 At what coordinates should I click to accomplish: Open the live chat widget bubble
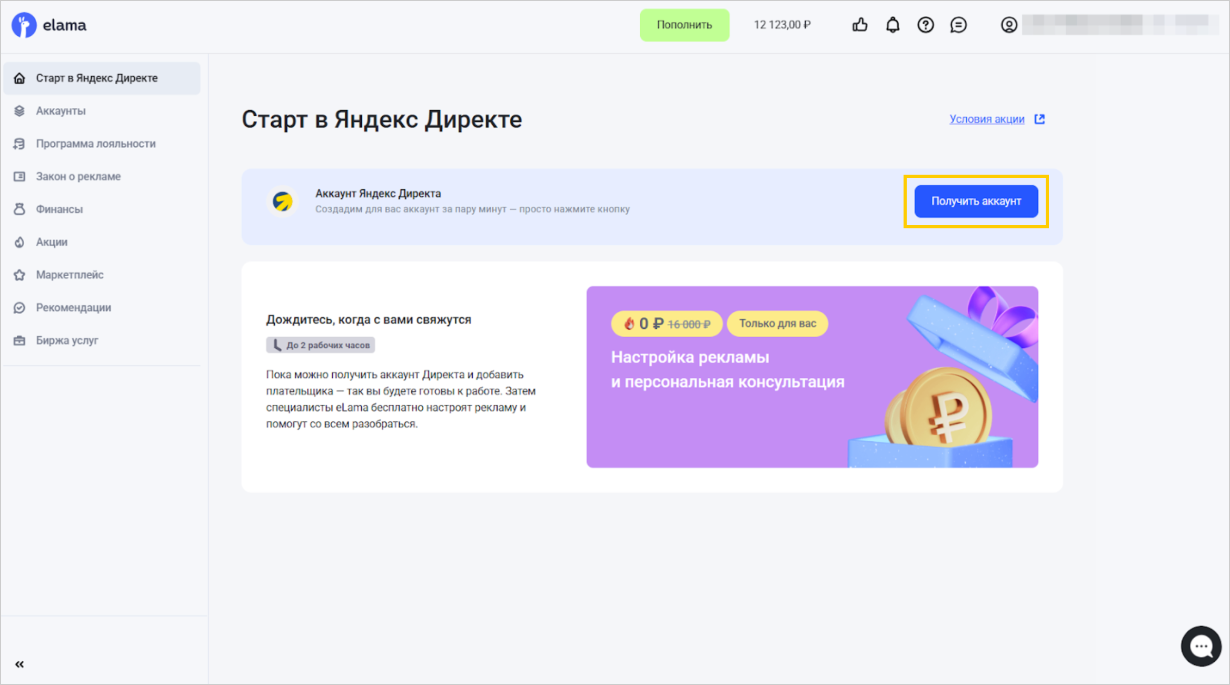(1201, 646)
